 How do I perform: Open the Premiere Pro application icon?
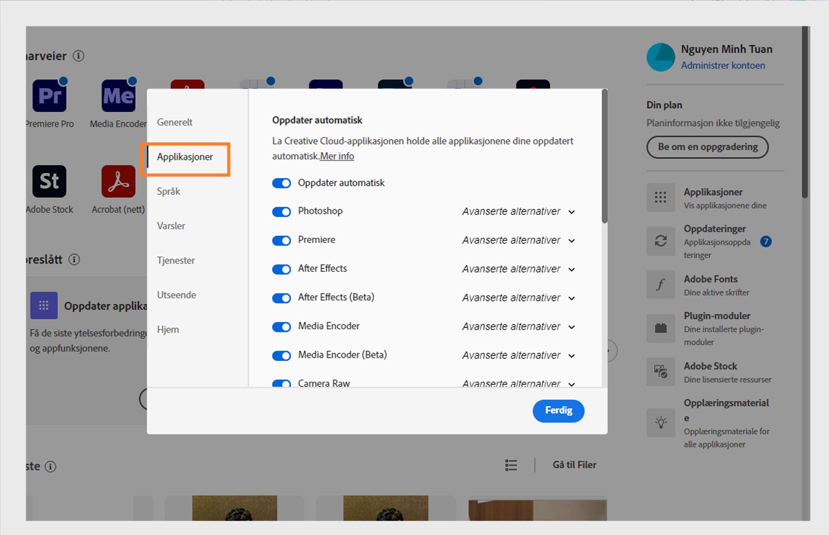click(49, 95)
